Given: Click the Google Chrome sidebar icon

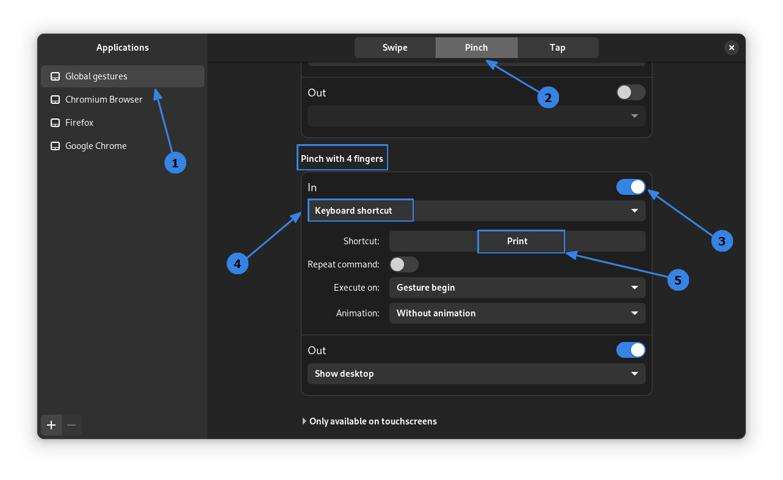Looking at the screenshot, I should click(55, 145).
